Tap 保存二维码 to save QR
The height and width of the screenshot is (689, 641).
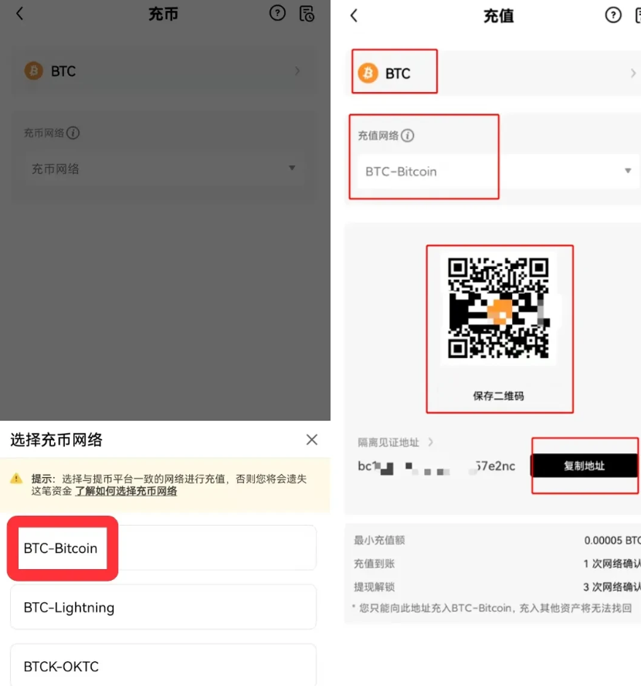(498, 396)
